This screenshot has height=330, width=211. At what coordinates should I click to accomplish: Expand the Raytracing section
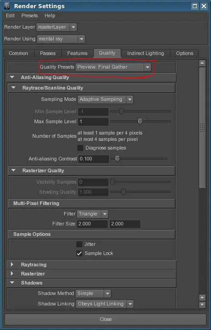12,265
